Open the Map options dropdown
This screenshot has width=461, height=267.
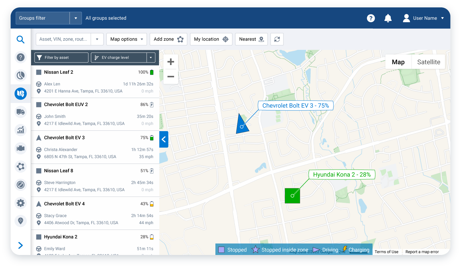point(126,39)
